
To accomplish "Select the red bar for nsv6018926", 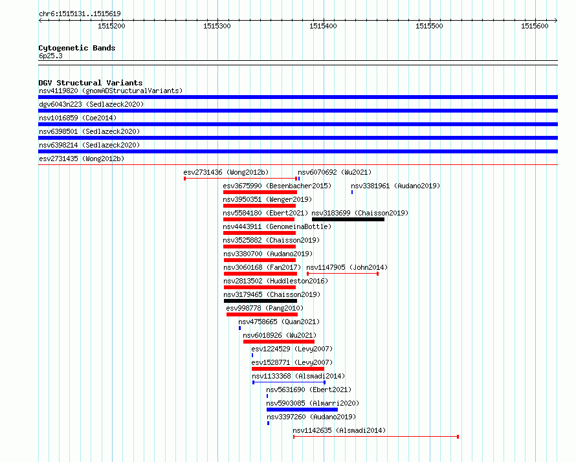I will pyautogui.click(x=279, y=342).
